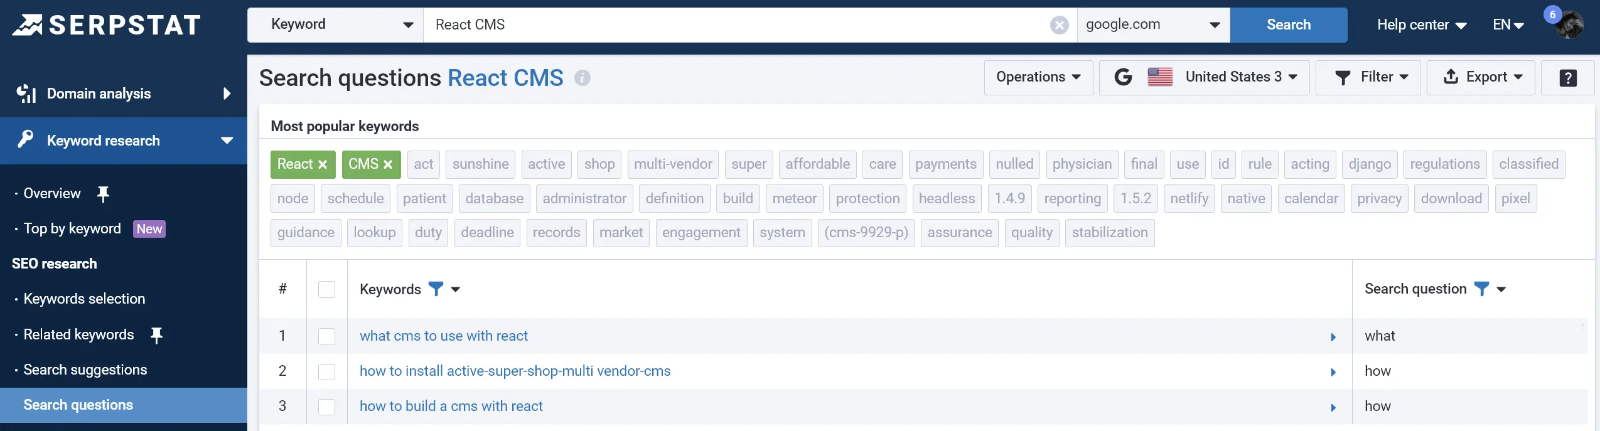Go to Overview in the sidebar
The image size is (1600, 431).
point(52,194)
